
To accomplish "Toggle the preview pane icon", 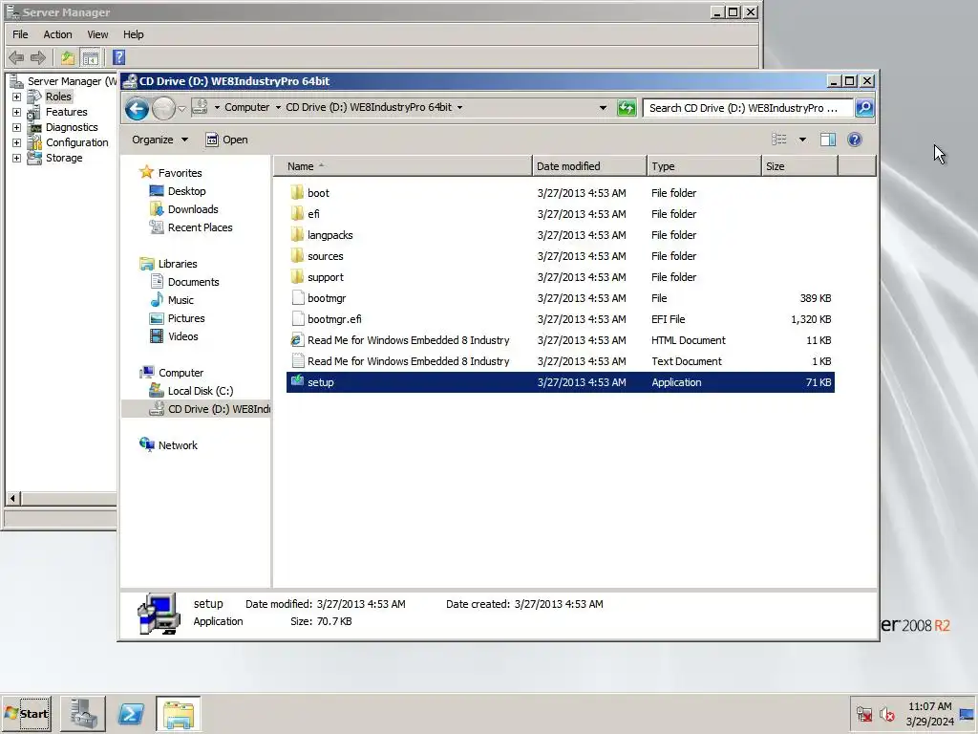I will (828, 140).
